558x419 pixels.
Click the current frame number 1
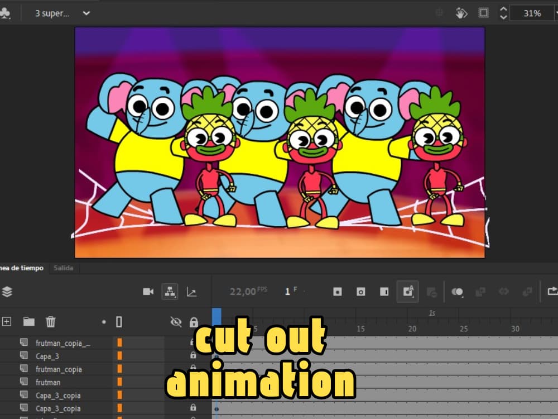pyautogui.click(x=287, y=292)
